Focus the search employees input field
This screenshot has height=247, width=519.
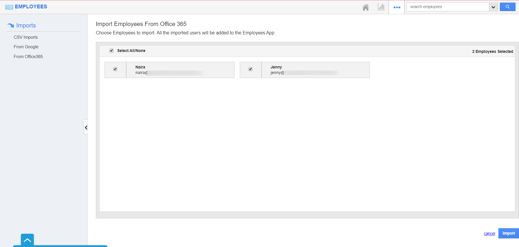coord(448,7)
